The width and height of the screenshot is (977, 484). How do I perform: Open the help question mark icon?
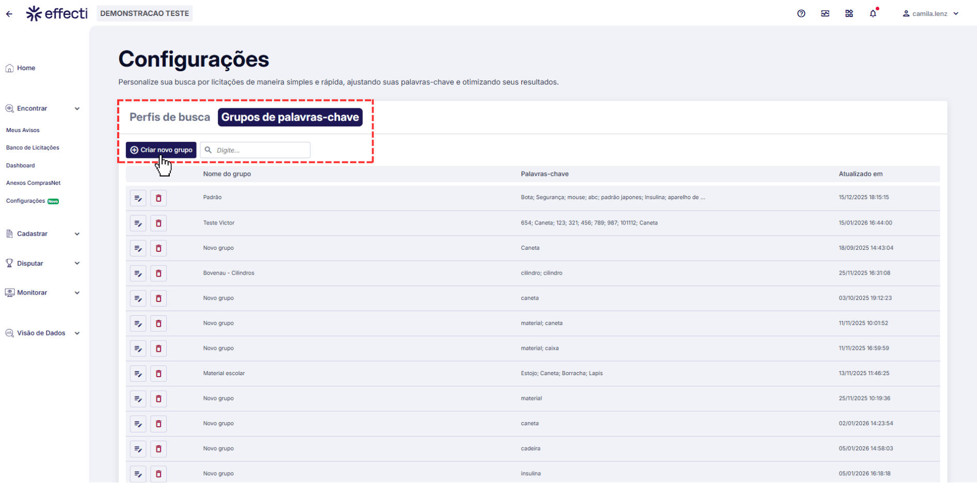point(801,14)
